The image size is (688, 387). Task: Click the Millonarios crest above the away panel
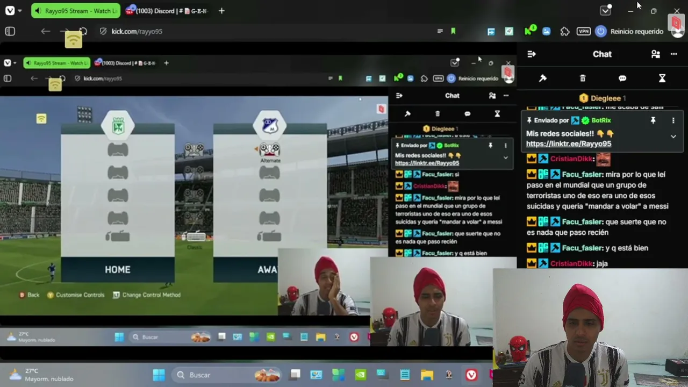click(x=269, y=126)
